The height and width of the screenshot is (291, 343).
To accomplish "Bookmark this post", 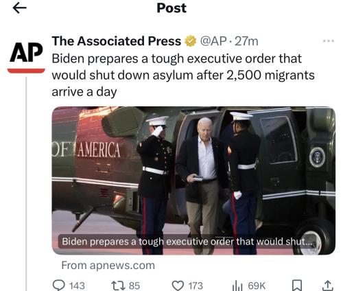I will (297, 286).
